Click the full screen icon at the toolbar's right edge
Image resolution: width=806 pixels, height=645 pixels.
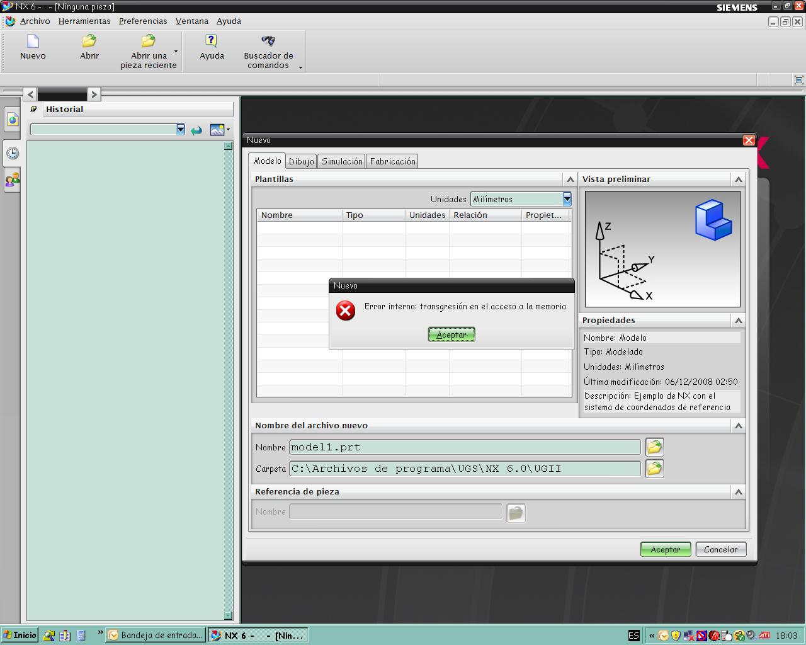click(798, 80)
